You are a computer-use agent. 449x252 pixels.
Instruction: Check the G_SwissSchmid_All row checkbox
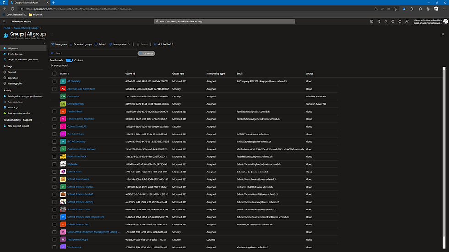point(55,127)
